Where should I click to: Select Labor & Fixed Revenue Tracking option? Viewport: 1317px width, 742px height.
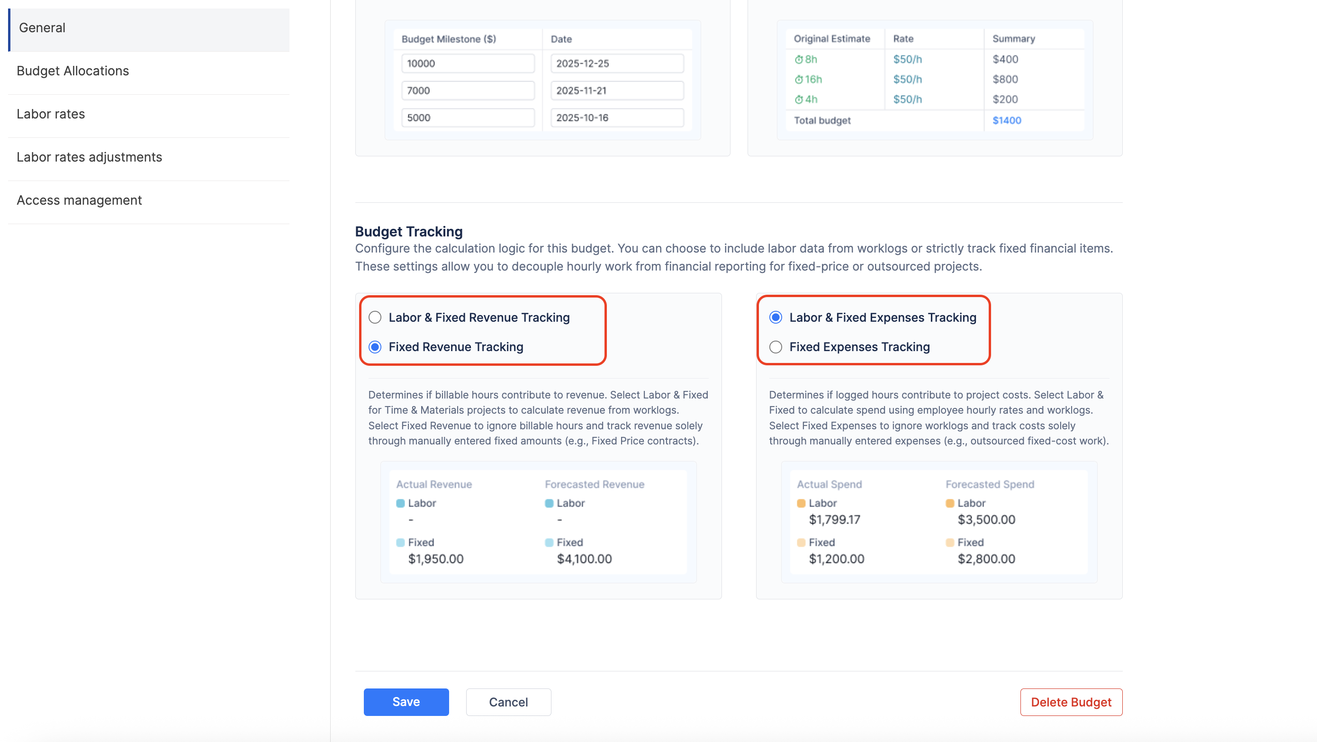pyautogui.click(x=375, y=317)
